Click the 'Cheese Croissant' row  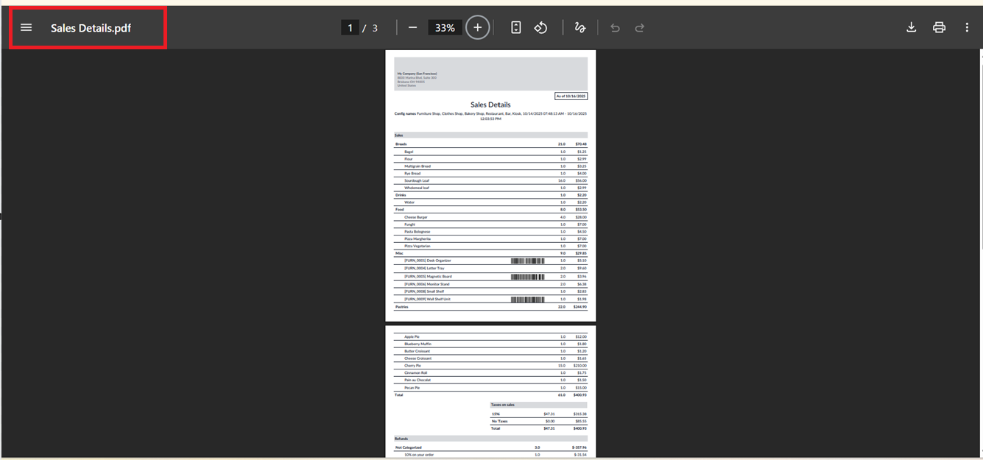tap(490, 358)
